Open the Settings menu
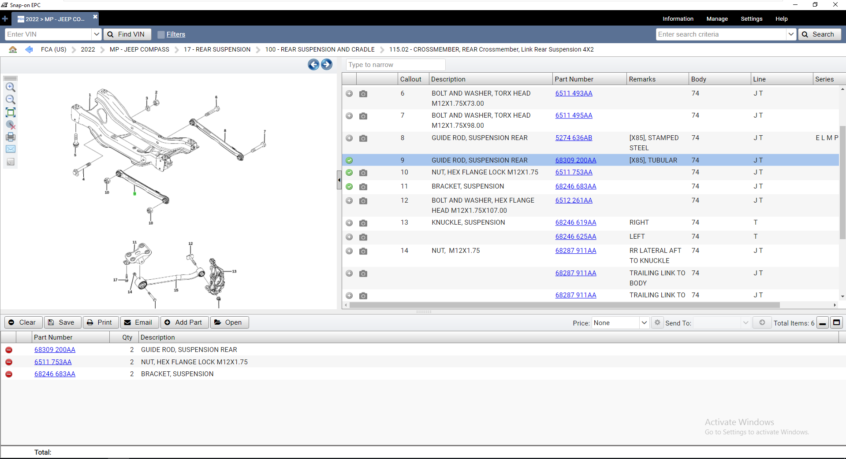This screenshot has height=459, width=846. click(x=752, y=19)
